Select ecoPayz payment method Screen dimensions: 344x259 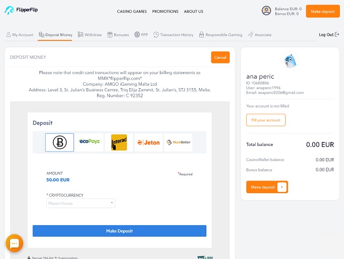pyautogui.click(x=90, y=142)
